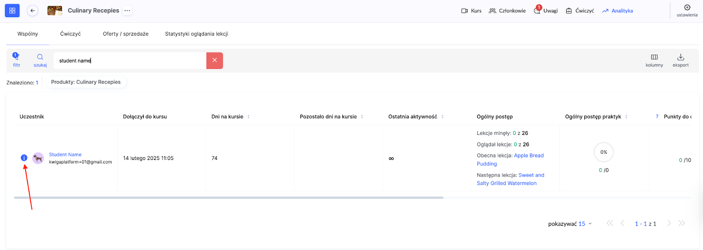Open the Apple Bread Pudding lesson link

(529, 156)
